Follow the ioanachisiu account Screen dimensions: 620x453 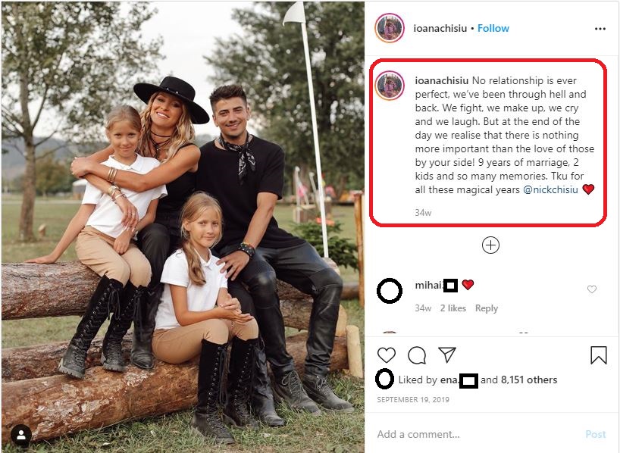493,29
